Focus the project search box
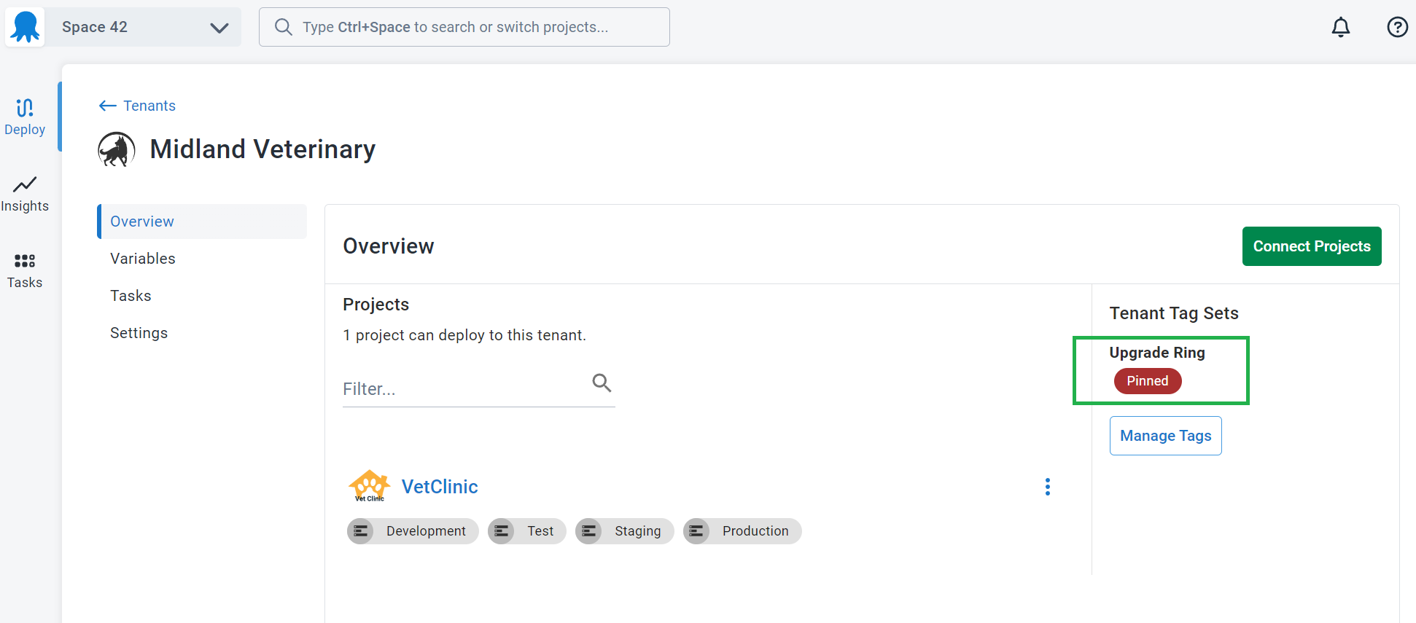Viewport: 1416px width, 623px height. [464, 27]
